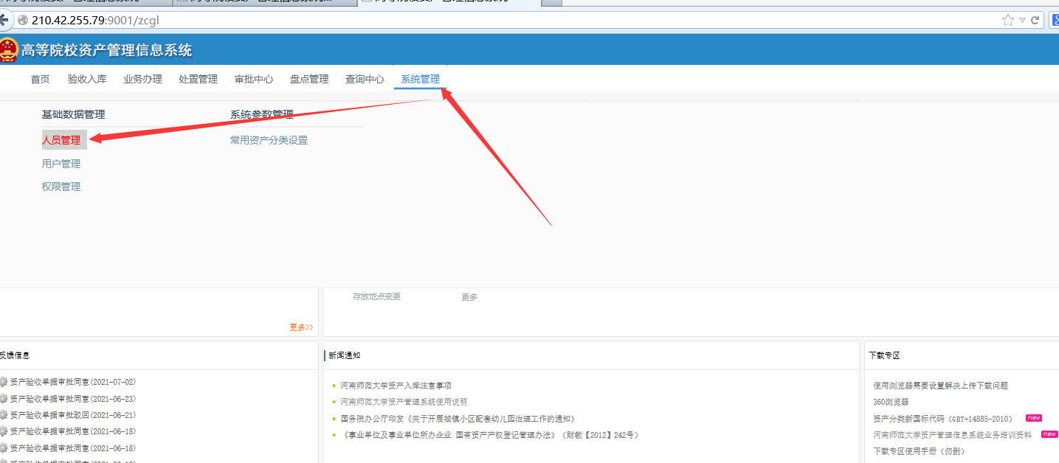This screenshot has height=463, width=1059.
Task: Click the gear icon beside the 2021-07-02 approval
Action: [x=3, y=382]
